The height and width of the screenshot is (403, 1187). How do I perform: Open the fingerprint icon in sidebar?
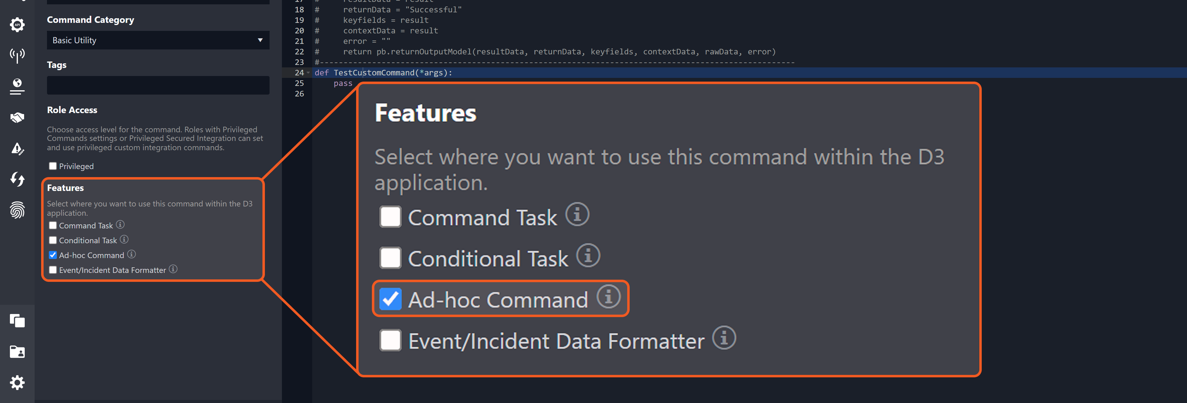[17, 210]
